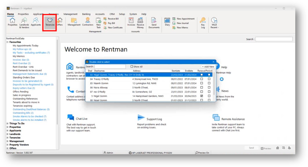Click the Receive Money icon
This screenshot has width=308, height=167.
pyautogui.click(x=140, y=21)
